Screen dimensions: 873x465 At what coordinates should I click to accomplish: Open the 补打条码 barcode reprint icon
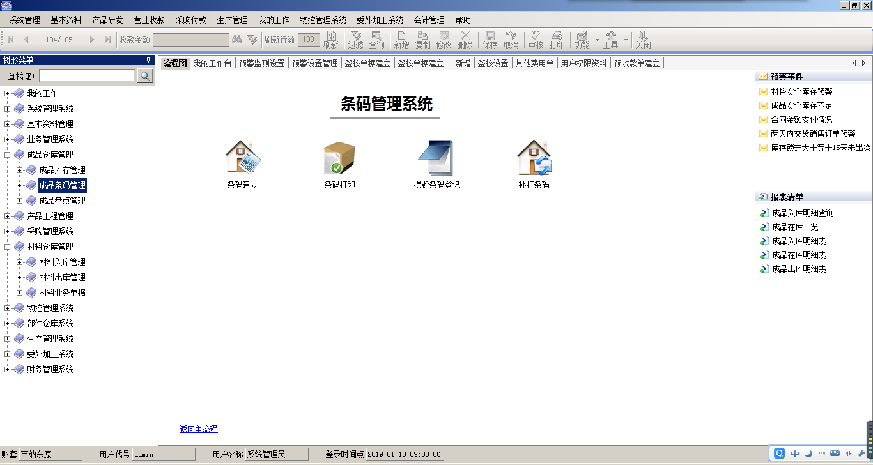click(533, 158)
